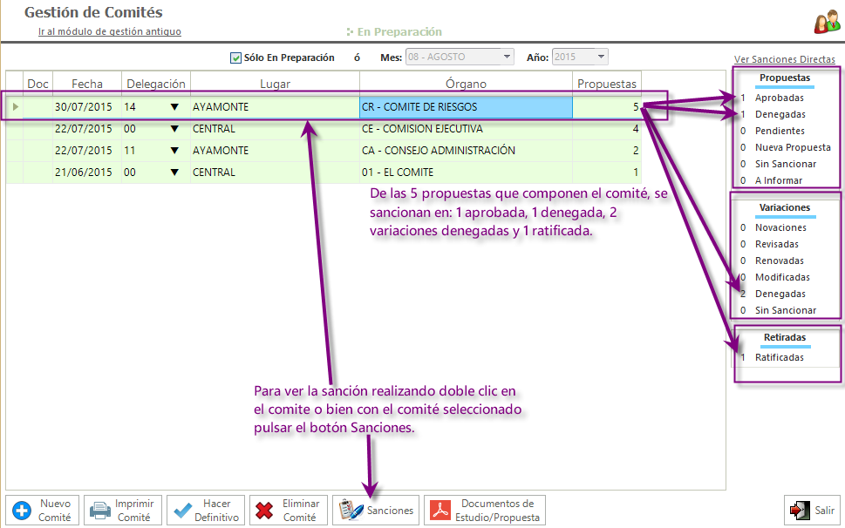Click the Propuestas column header
This screenshot has height=528, width=845.
click(607, 84)
